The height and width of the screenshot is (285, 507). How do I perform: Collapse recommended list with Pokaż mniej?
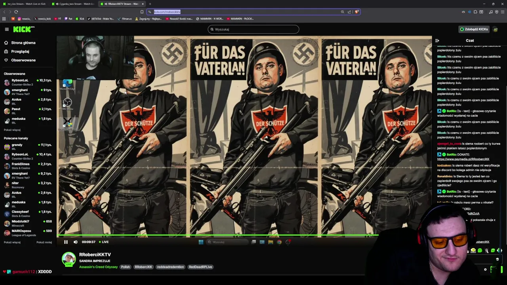[x=44, y=242]
